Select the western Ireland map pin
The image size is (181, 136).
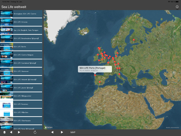[98, 55]
